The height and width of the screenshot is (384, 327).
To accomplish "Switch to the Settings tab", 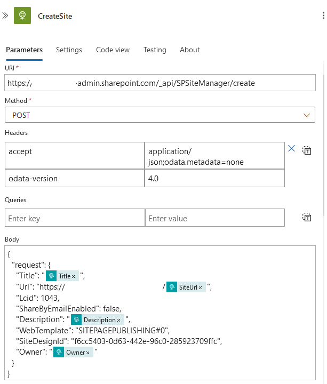I will coord(69,50).
